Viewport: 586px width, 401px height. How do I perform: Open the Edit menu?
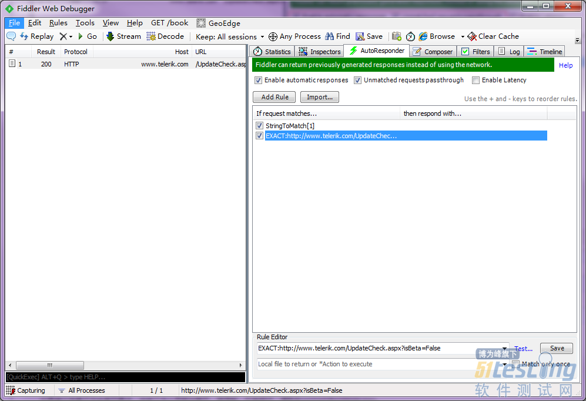click(34, 23)
